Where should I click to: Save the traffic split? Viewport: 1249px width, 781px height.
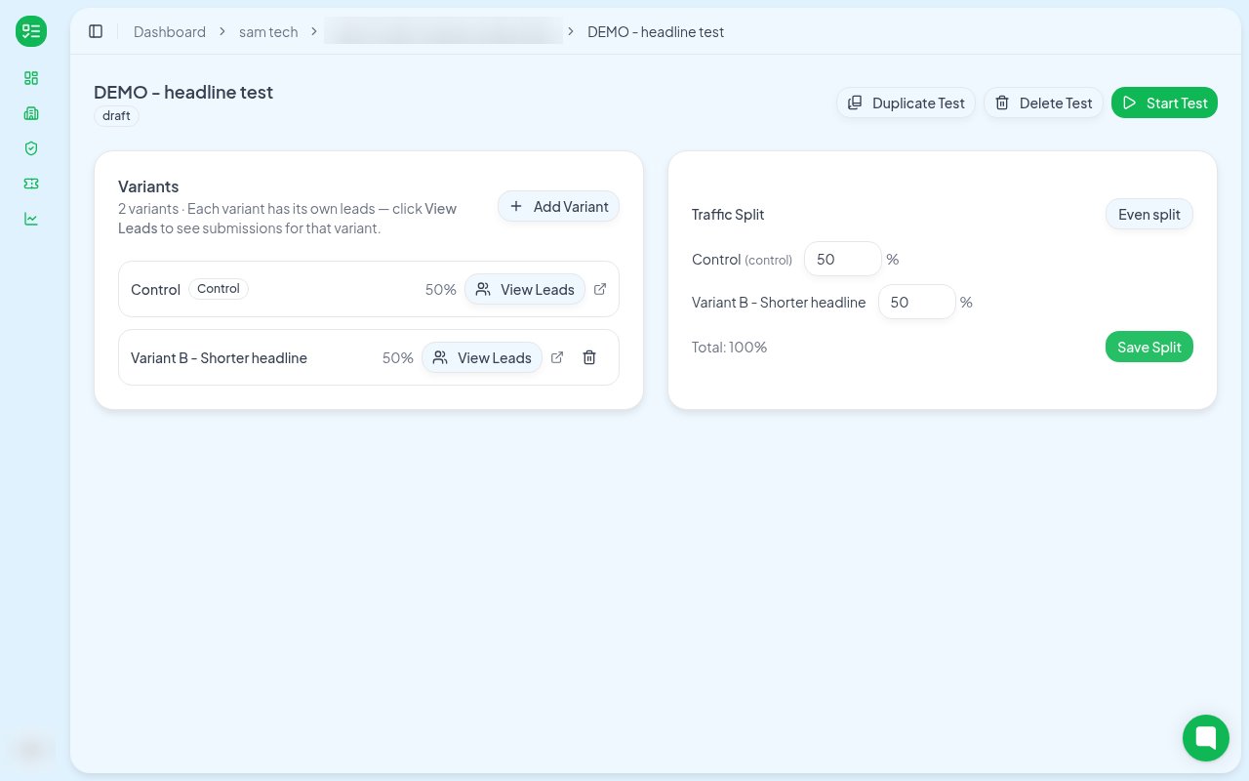1149,347
